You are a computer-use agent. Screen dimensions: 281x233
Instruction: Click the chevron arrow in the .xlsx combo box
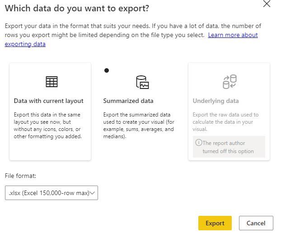point(92,193)
